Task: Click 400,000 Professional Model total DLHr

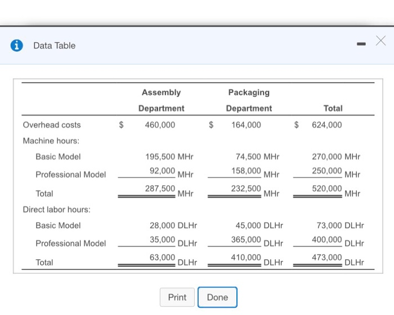Action: click(327, 239)
